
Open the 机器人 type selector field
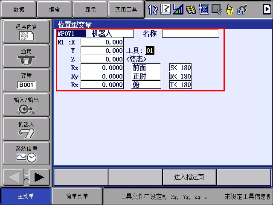point(112,33)
